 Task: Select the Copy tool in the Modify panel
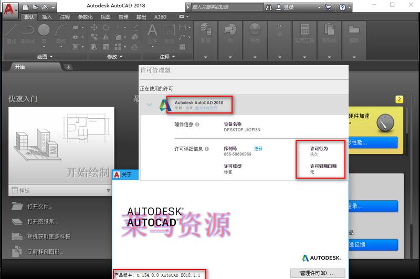tap(94, 37)
